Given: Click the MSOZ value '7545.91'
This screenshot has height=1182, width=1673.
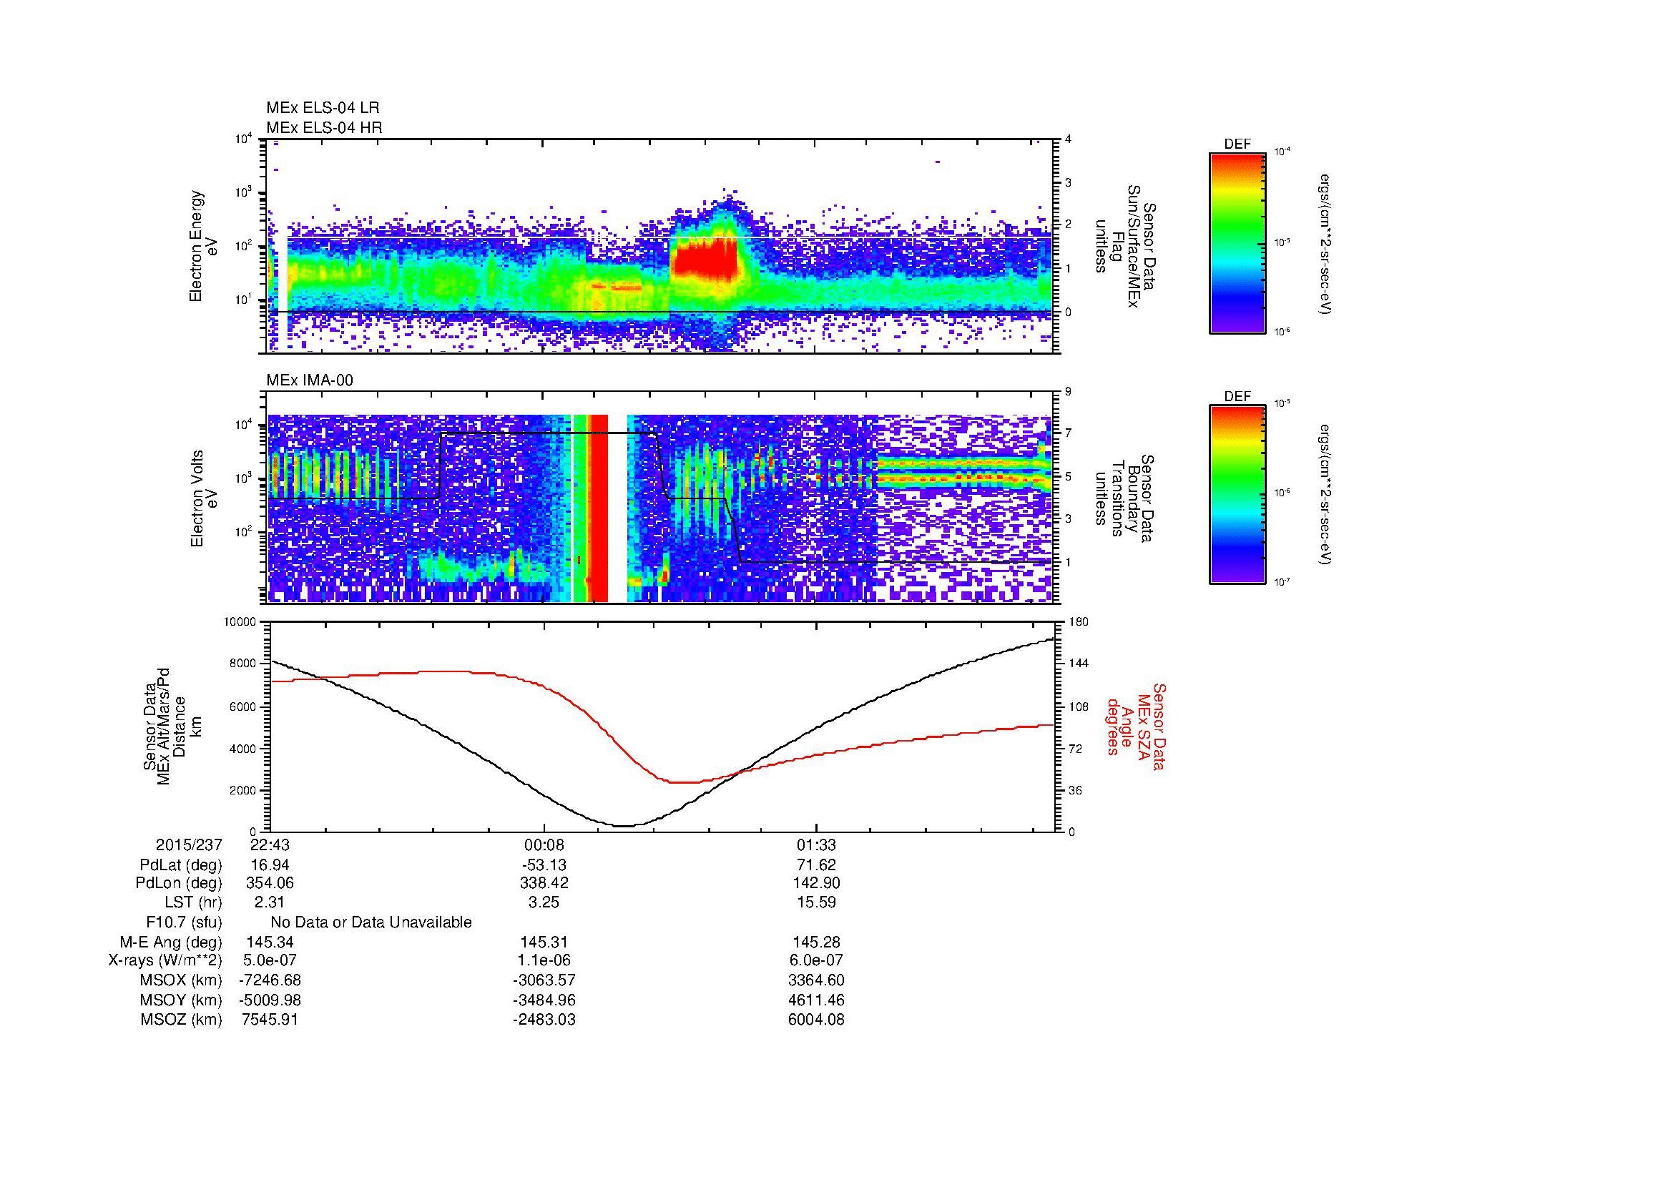Looking at the screenshot, I should pos(270,1020).
